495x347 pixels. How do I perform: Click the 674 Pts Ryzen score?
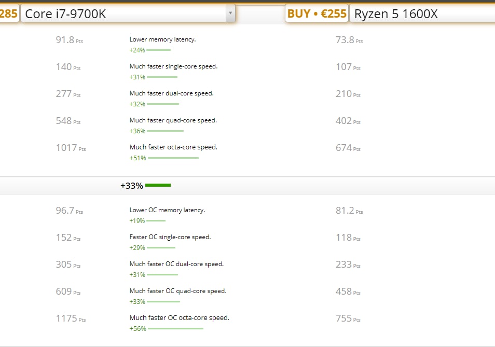348,148
